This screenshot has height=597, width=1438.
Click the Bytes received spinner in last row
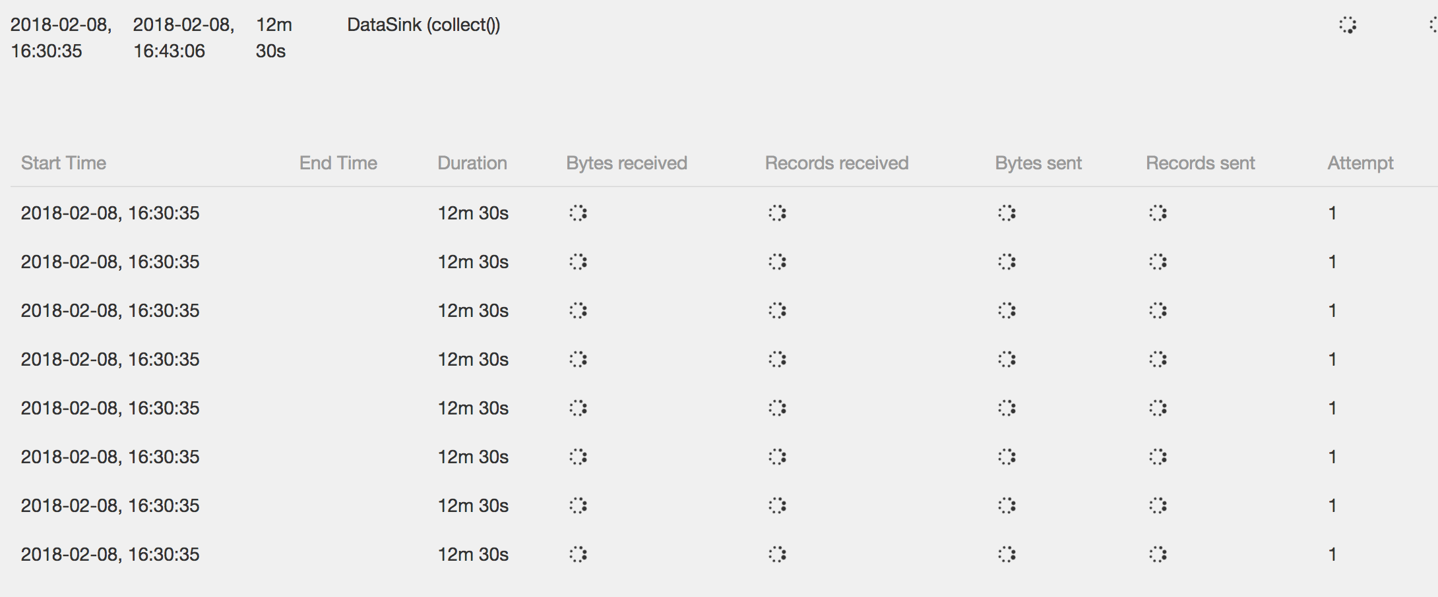click(578, 554)
